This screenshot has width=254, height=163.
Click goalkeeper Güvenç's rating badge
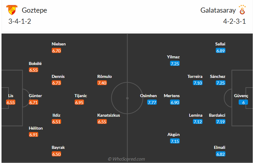pyautogui.click(x=243, y=103)
